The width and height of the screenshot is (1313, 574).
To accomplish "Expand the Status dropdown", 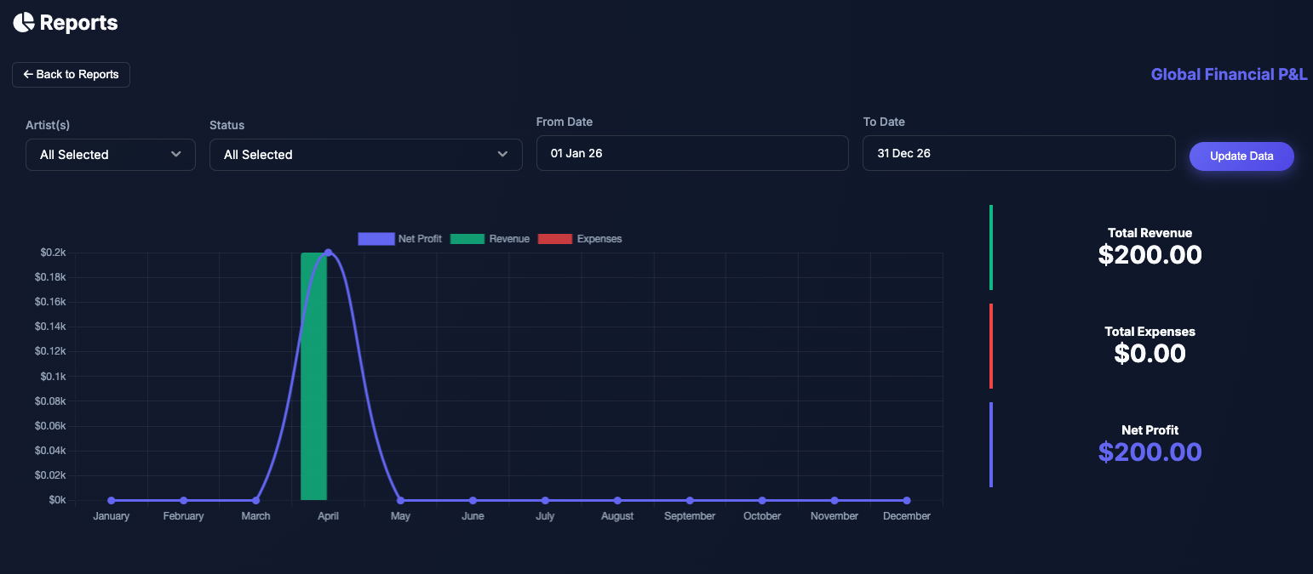I will [x=366, y=155].
